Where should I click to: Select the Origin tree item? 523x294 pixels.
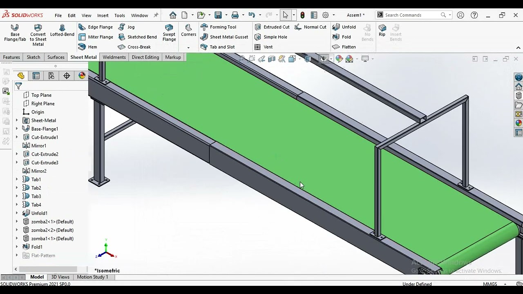pyautogui.click(x=38, y=112)
